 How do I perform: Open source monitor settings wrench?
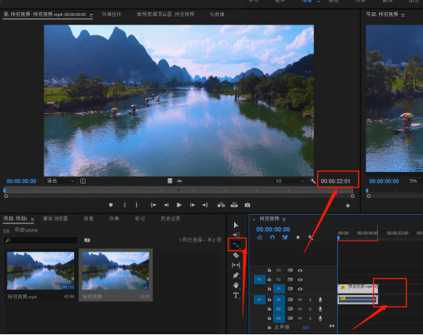313,181
